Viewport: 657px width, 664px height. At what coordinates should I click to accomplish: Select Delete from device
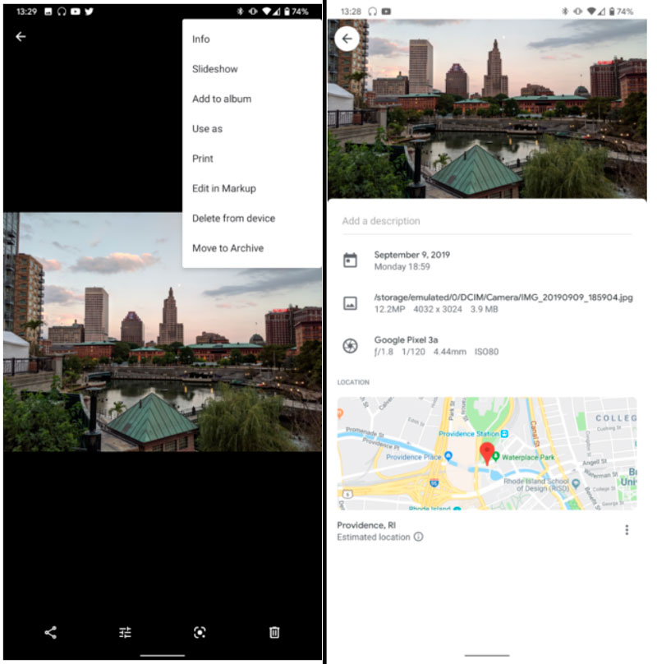coord(252,218)
